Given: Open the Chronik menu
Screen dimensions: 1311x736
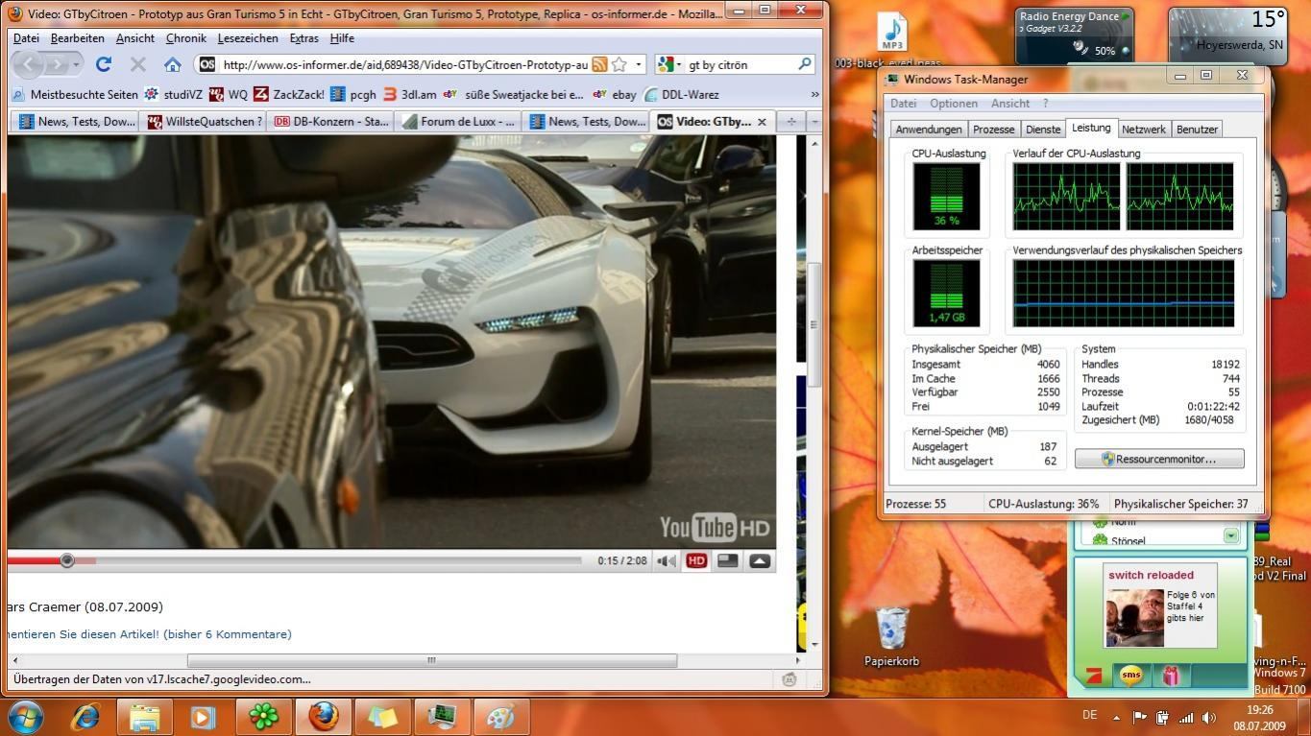Looking at the screenshot, I should point(185,38).
